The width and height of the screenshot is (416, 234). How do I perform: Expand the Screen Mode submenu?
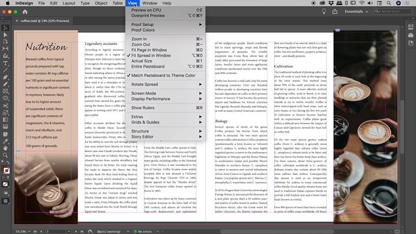pos(165,94)
